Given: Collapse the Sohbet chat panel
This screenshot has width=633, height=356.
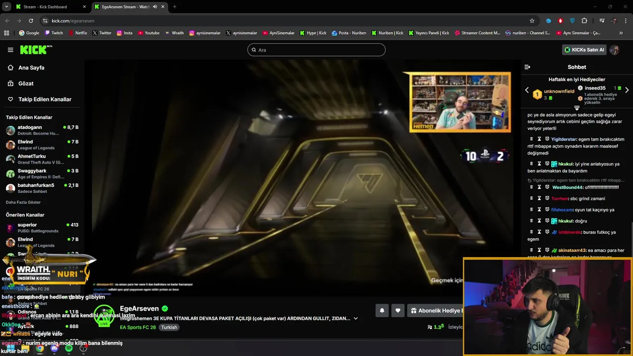Looking at the screenshot, I should 527,67.
